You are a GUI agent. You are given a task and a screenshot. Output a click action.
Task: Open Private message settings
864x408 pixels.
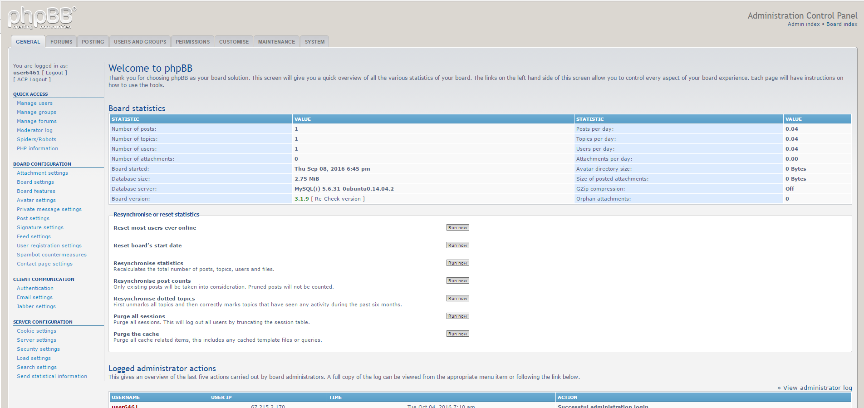pos(49,209)
